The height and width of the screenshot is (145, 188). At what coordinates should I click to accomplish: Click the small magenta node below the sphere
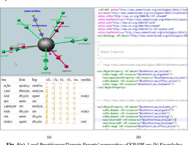[x=50, y=54]
